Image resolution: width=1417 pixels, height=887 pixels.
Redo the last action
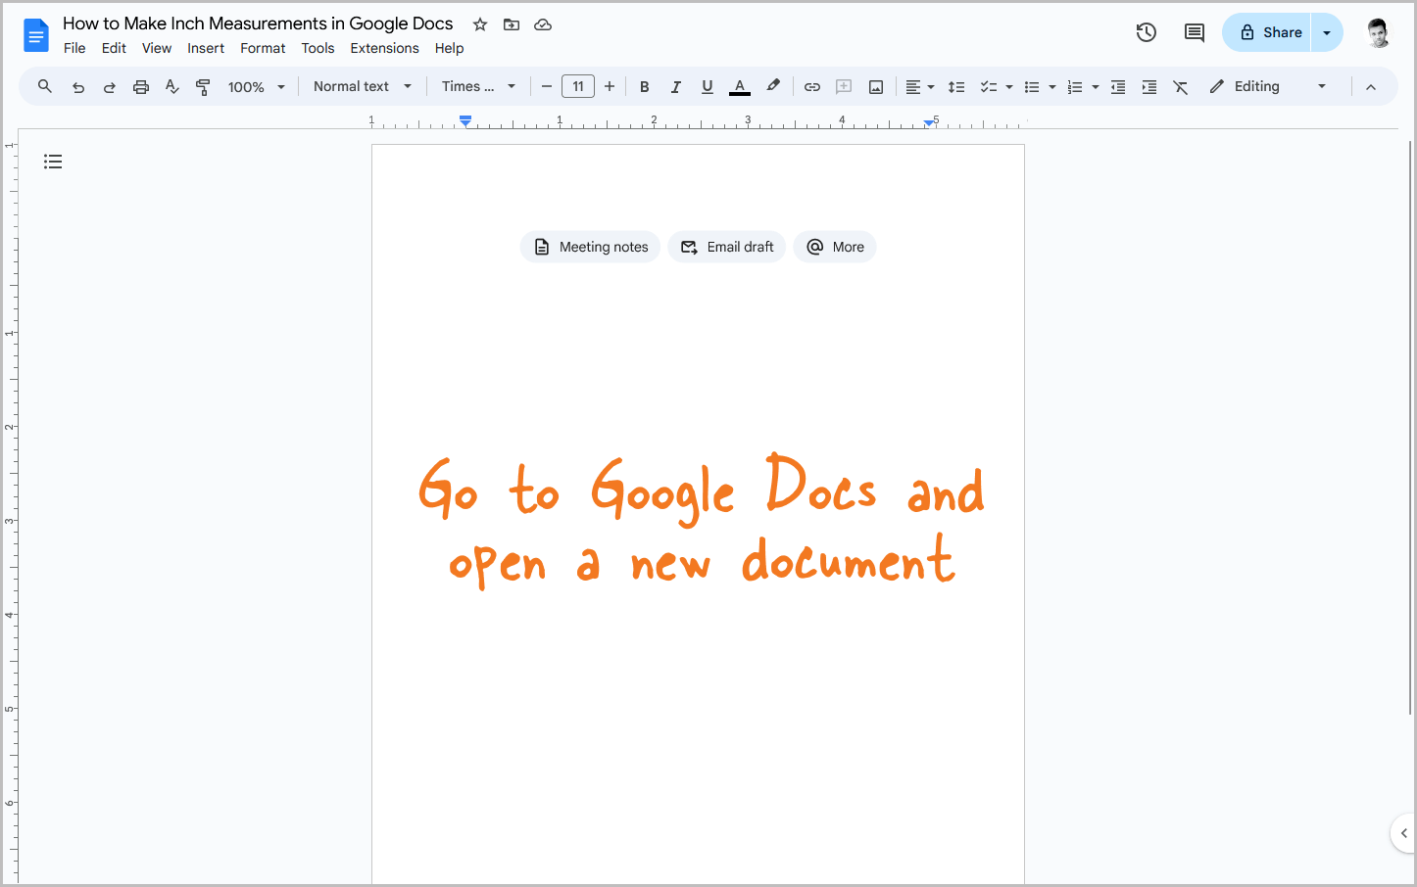click(110, 87)
